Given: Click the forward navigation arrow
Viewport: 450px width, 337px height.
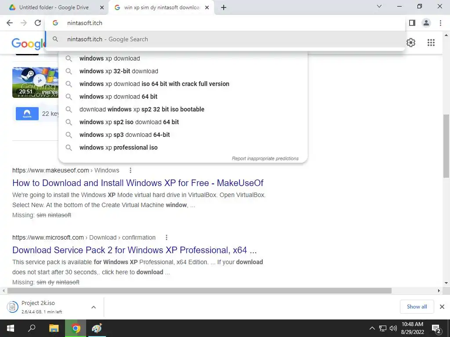Looking at the screenshot, I should point(24,23).
